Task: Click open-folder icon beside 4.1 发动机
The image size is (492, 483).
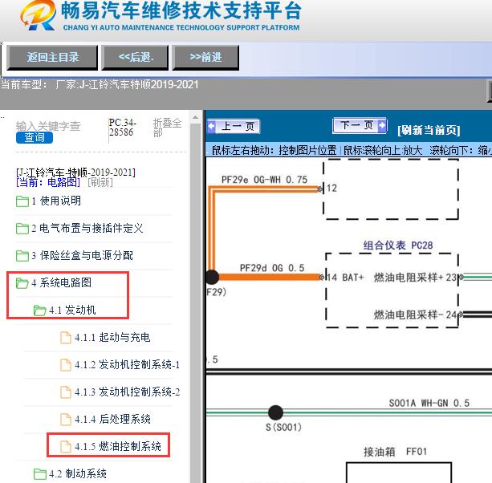Action: pos(40,310)
